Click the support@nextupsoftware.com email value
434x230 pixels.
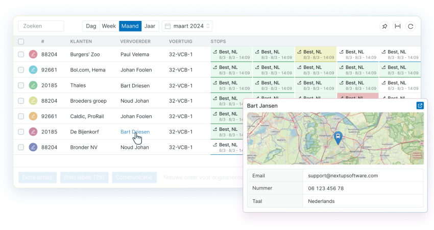pyautogui.click(x=343, y=176)
